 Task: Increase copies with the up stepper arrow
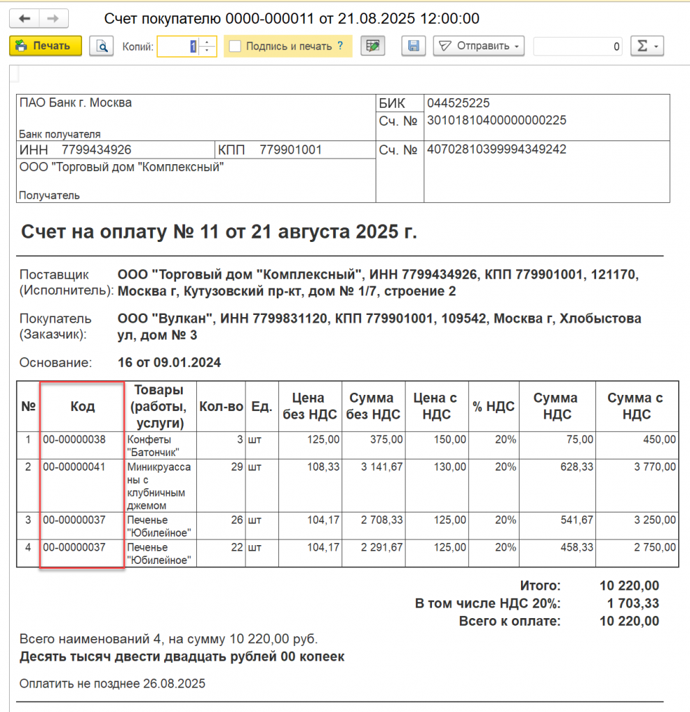(207, 42)
